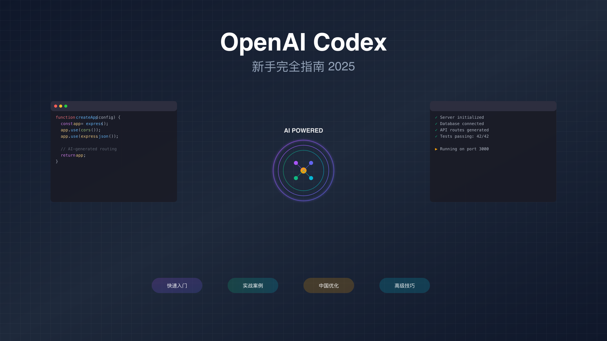Click the red dot in code window
The height and width of the screenshot is (341, 607).
click(x=56, y=106)
